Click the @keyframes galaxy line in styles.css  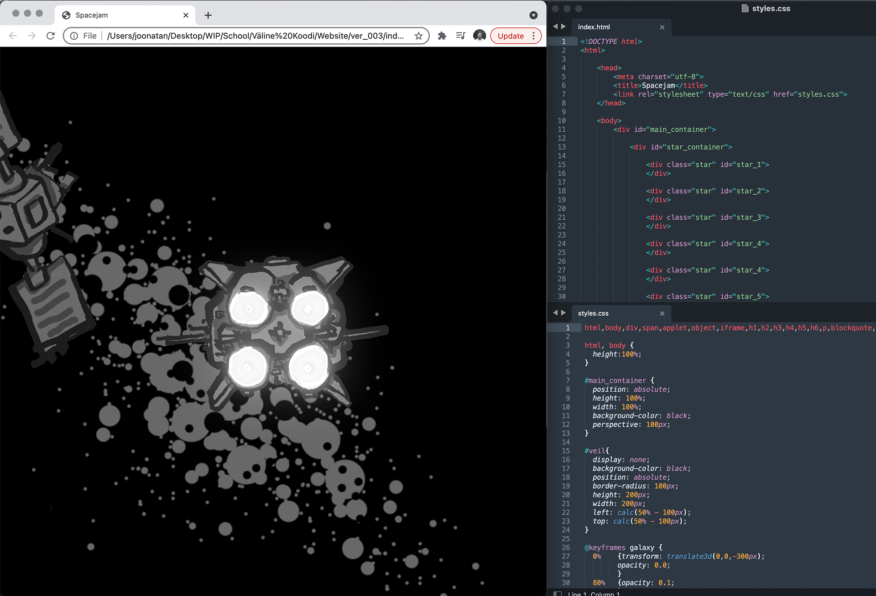pos(623,547)
